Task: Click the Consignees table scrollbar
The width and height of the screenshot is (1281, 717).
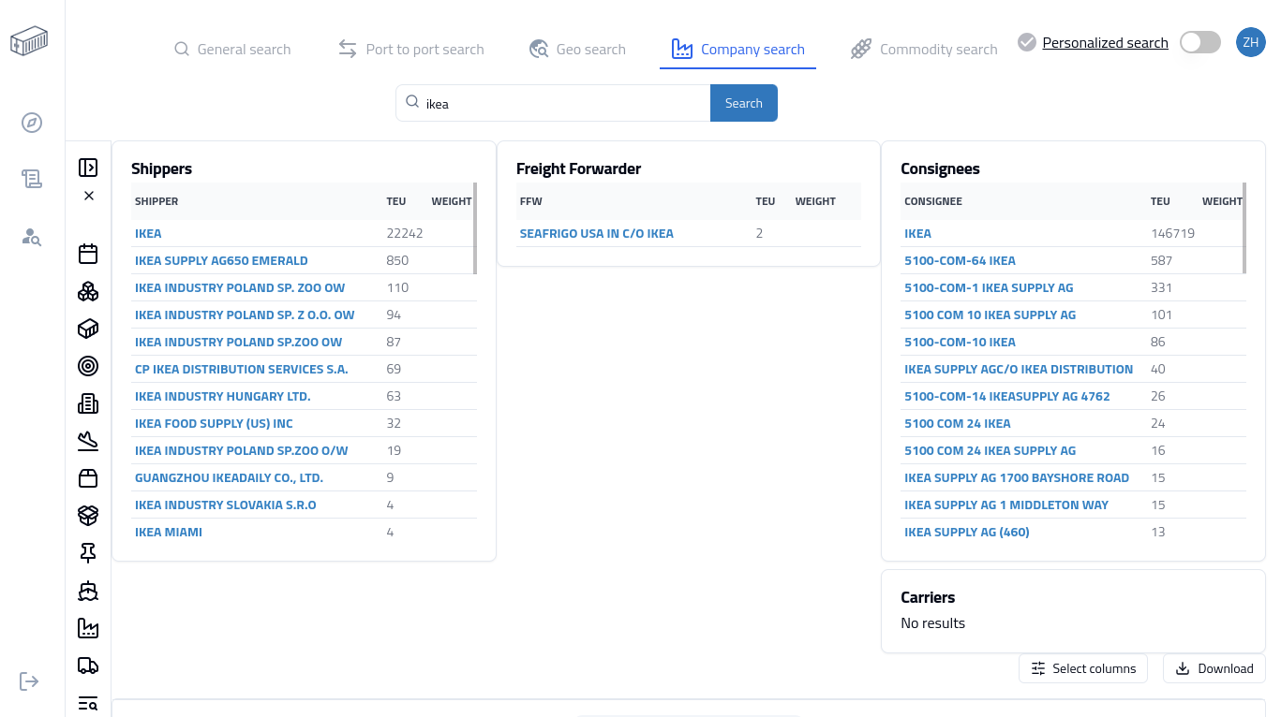Action: point(1244,228)
